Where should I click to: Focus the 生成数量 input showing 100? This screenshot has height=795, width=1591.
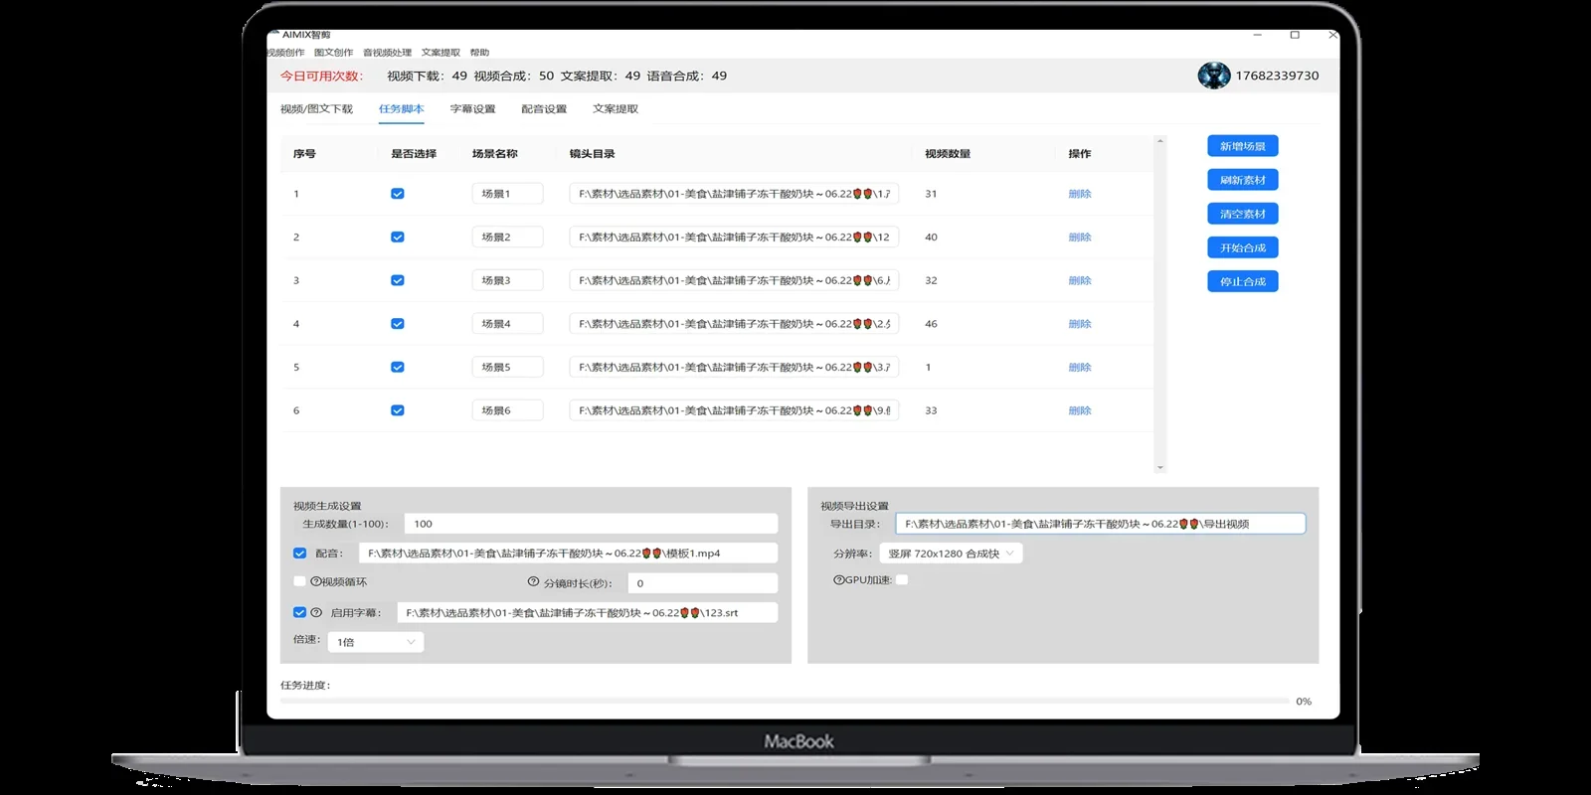[591, 524]
